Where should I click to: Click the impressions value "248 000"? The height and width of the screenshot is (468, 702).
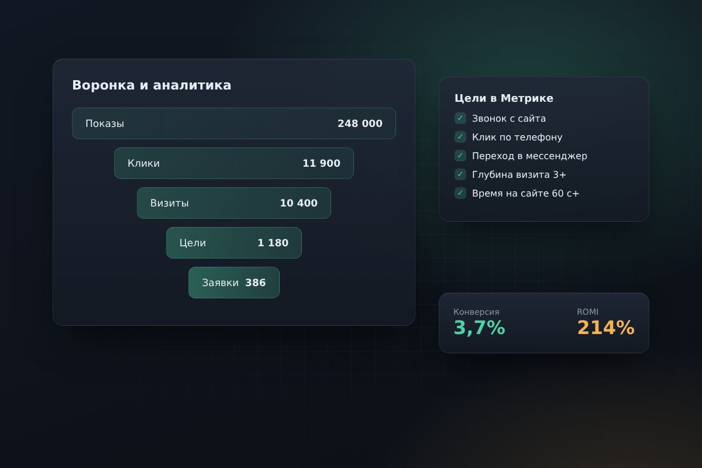point(360,123)
